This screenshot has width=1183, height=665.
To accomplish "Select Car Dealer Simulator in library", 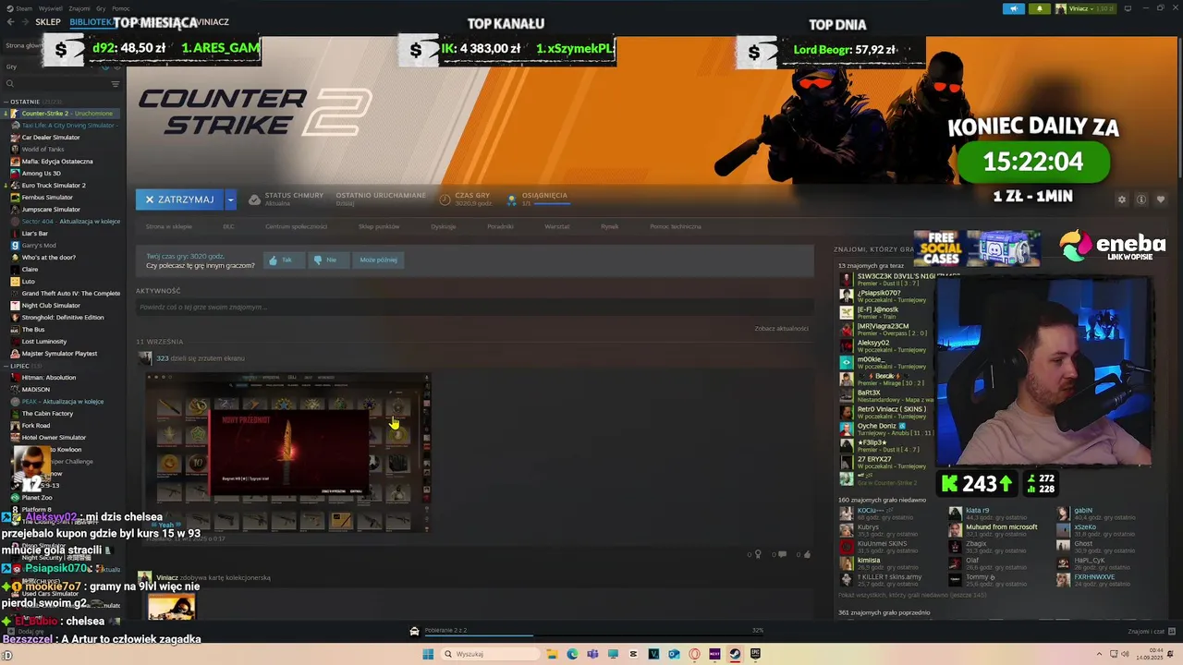I will pos(50,138).
